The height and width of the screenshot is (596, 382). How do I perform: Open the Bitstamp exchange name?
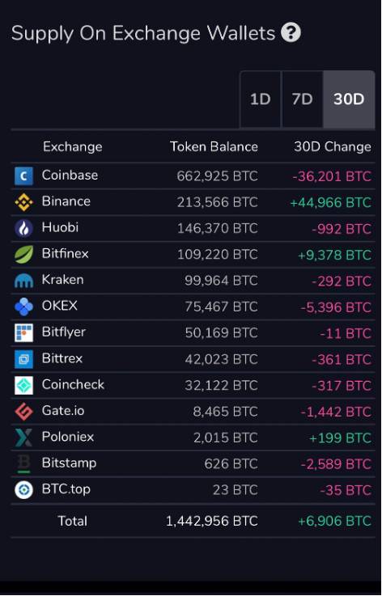(69, 463)
